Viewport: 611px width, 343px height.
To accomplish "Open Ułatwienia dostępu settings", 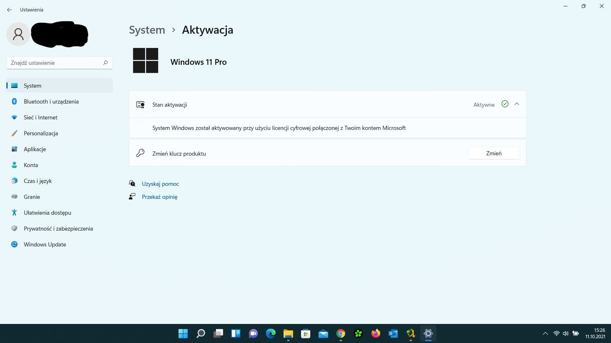I will click(60, 212).
